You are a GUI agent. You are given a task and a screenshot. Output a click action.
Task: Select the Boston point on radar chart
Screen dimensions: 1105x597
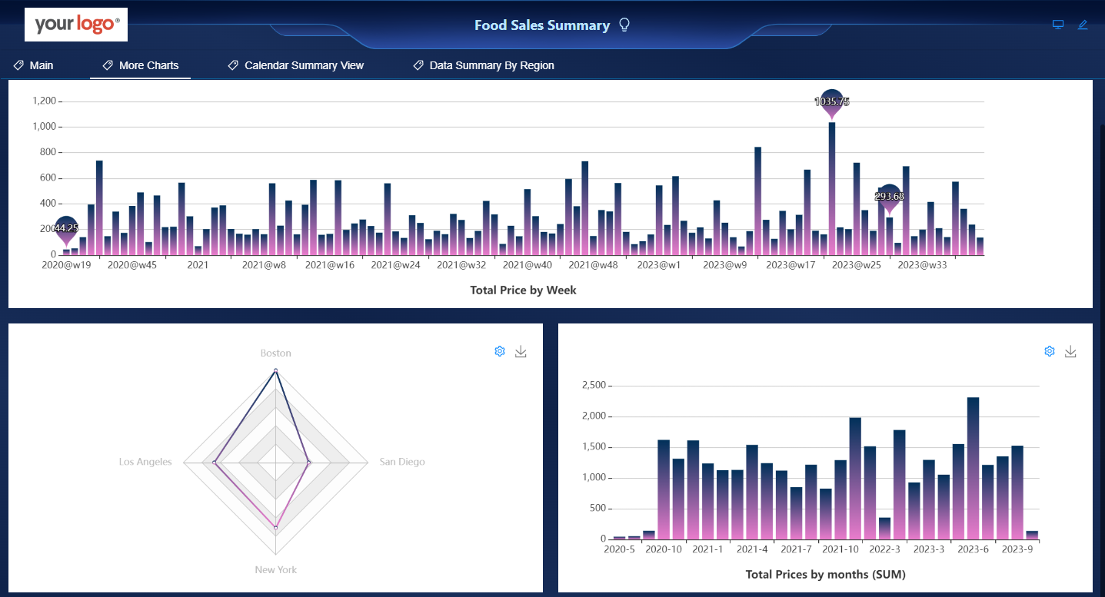click(275, 371)
